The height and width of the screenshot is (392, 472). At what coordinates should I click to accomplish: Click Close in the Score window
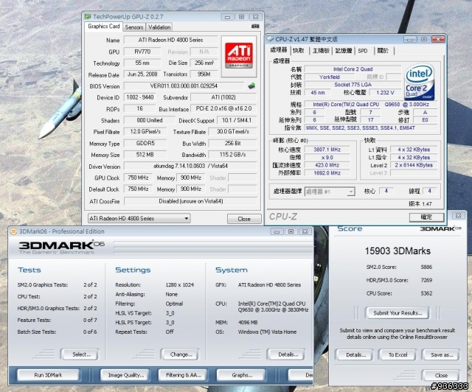pos(441,376)
